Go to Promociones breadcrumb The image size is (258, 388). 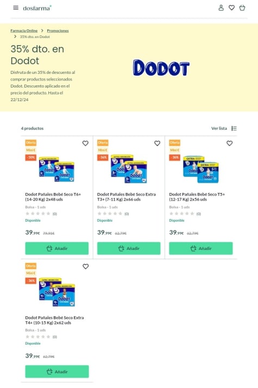(58, 30)
